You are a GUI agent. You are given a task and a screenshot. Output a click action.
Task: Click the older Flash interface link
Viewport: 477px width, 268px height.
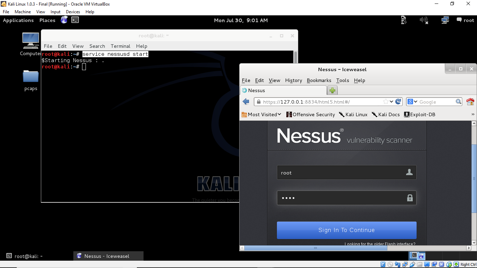tap(380, 244)
